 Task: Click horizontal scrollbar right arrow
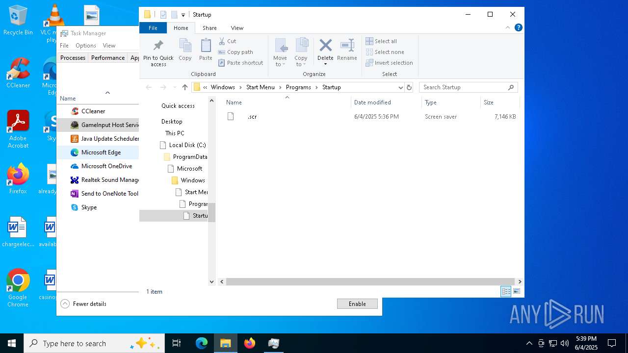pyautogui.click(x=520, y=282)
